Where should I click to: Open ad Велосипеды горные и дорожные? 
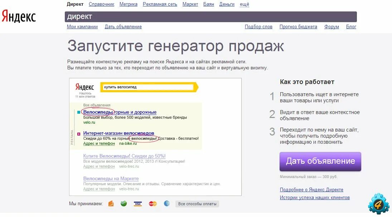[x=120, y=112]
